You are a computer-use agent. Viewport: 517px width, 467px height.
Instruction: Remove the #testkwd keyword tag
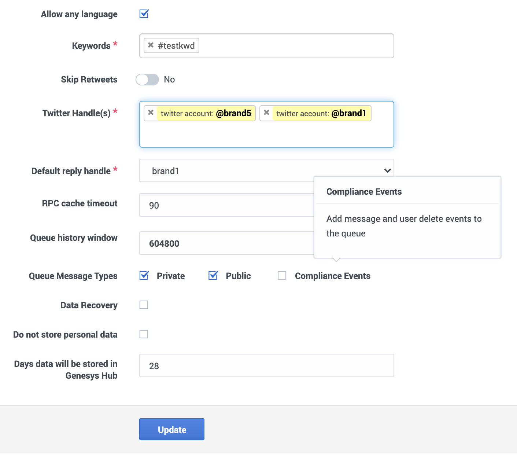(x=151, y=45)
